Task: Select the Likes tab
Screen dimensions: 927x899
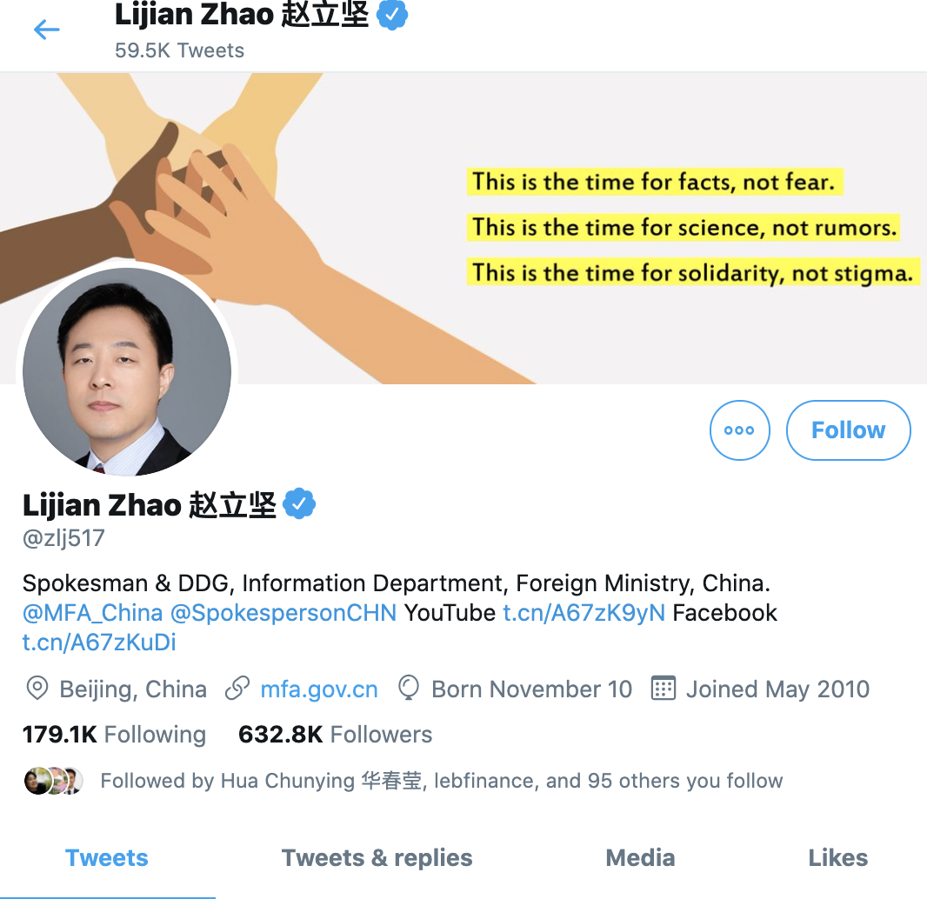Action: coord(837,857)
